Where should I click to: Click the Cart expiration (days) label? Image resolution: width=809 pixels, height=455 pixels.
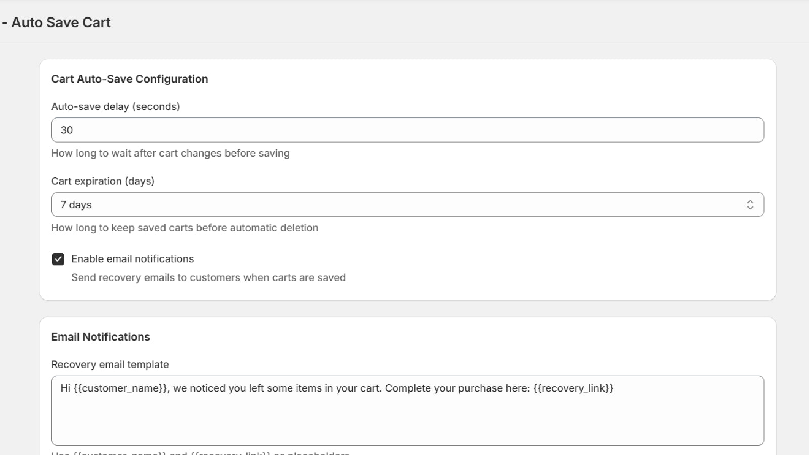click(x=103, y=181)
